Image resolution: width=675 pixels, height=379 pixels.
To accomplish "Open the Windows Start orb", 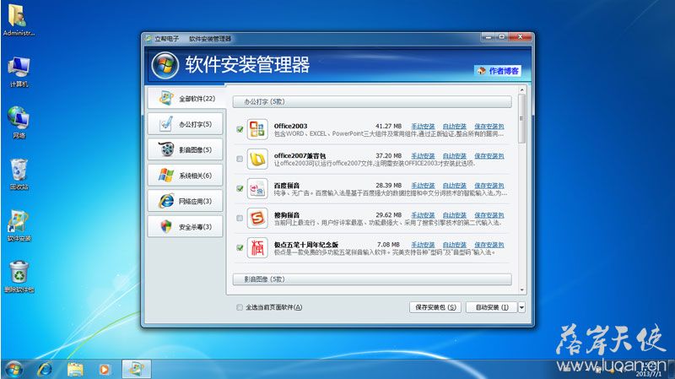I will (x=13, y=369).
